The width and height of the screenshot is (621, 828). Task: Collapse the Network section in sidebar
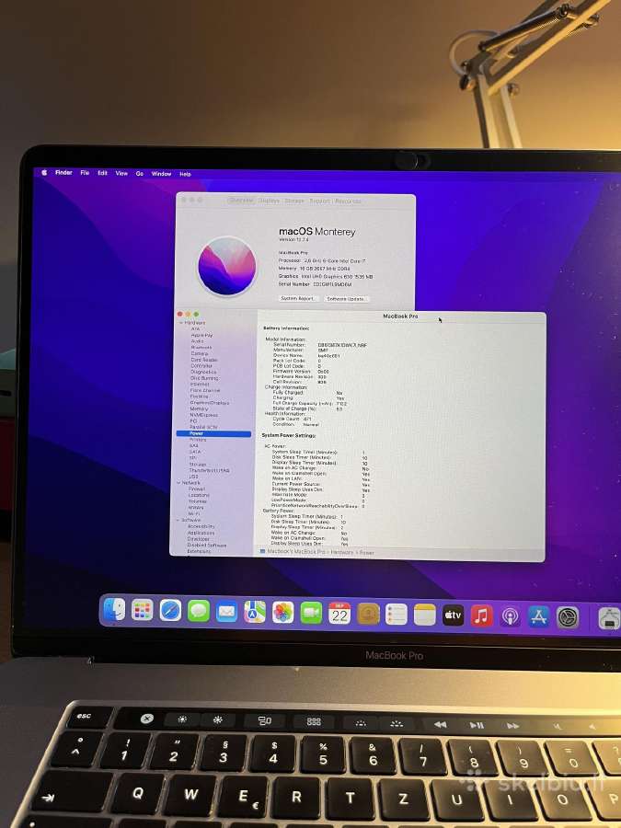(178, 483)
